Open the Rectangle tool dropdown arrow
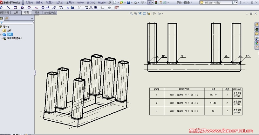Viewport: 259px width, 135px height. [19, 8]
